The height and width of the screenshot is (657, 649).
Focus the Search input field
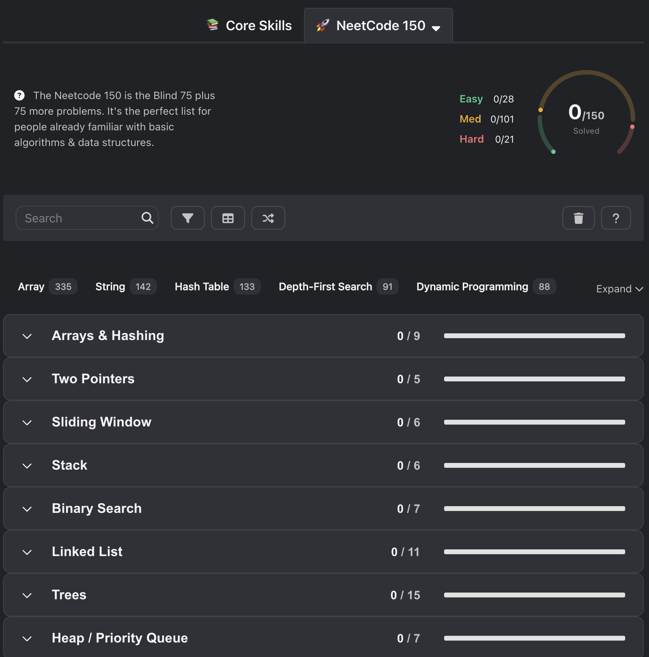coord(87,218)
